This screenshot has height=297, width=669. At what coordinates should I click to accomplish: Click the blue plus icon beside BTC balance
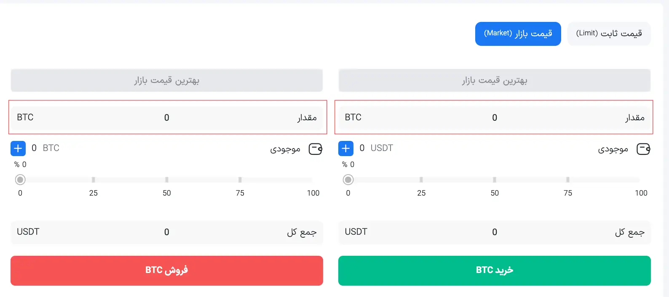[18, 148]
